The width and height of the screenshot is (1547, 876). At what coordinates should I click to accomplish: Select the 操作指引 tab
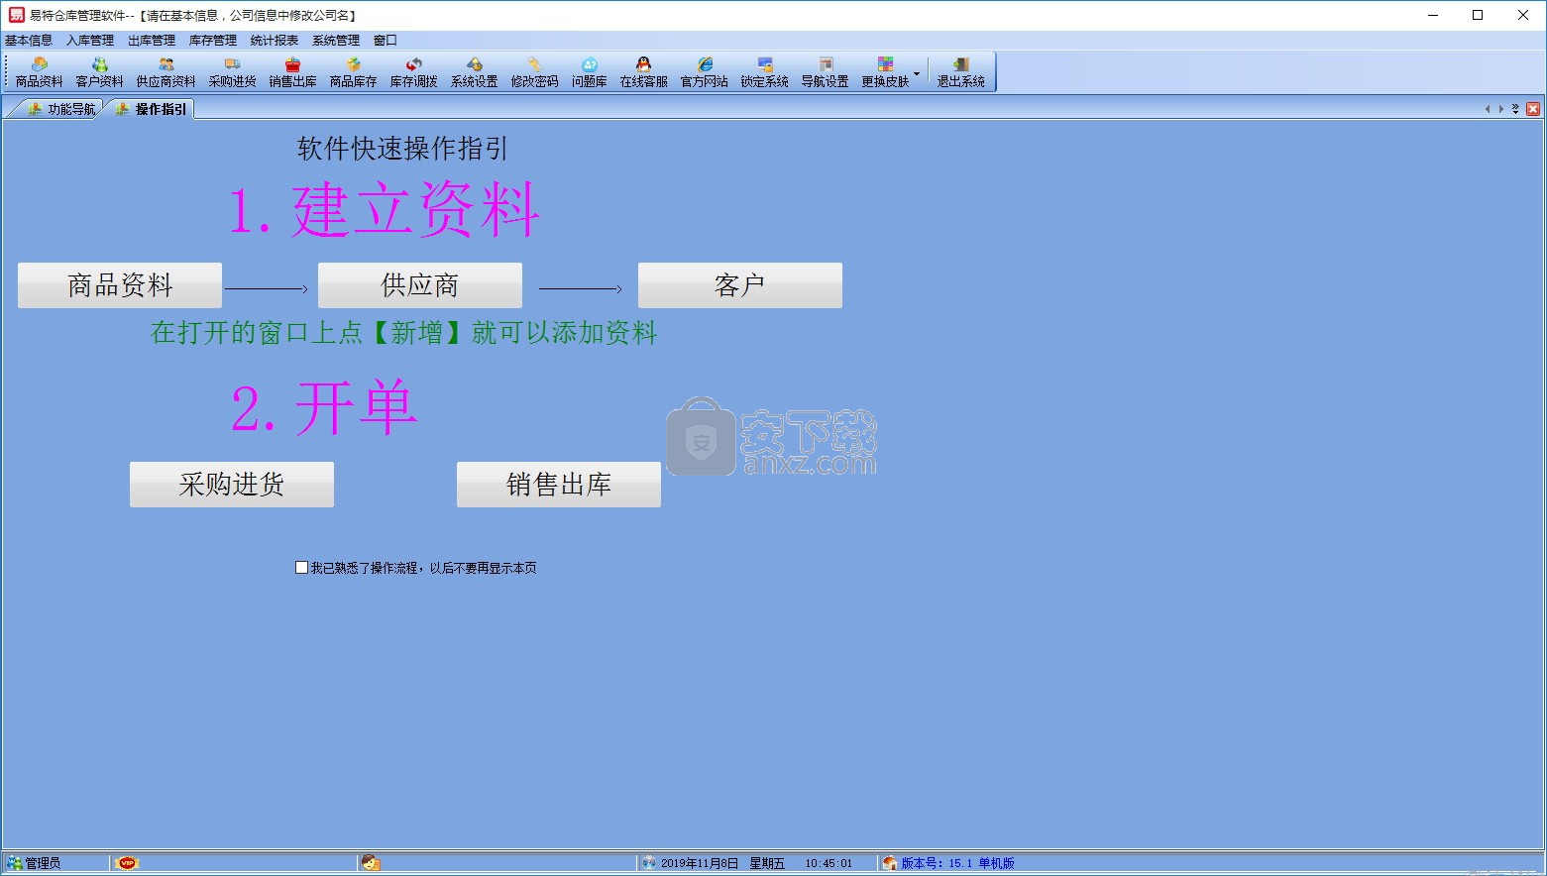point(151,109)
